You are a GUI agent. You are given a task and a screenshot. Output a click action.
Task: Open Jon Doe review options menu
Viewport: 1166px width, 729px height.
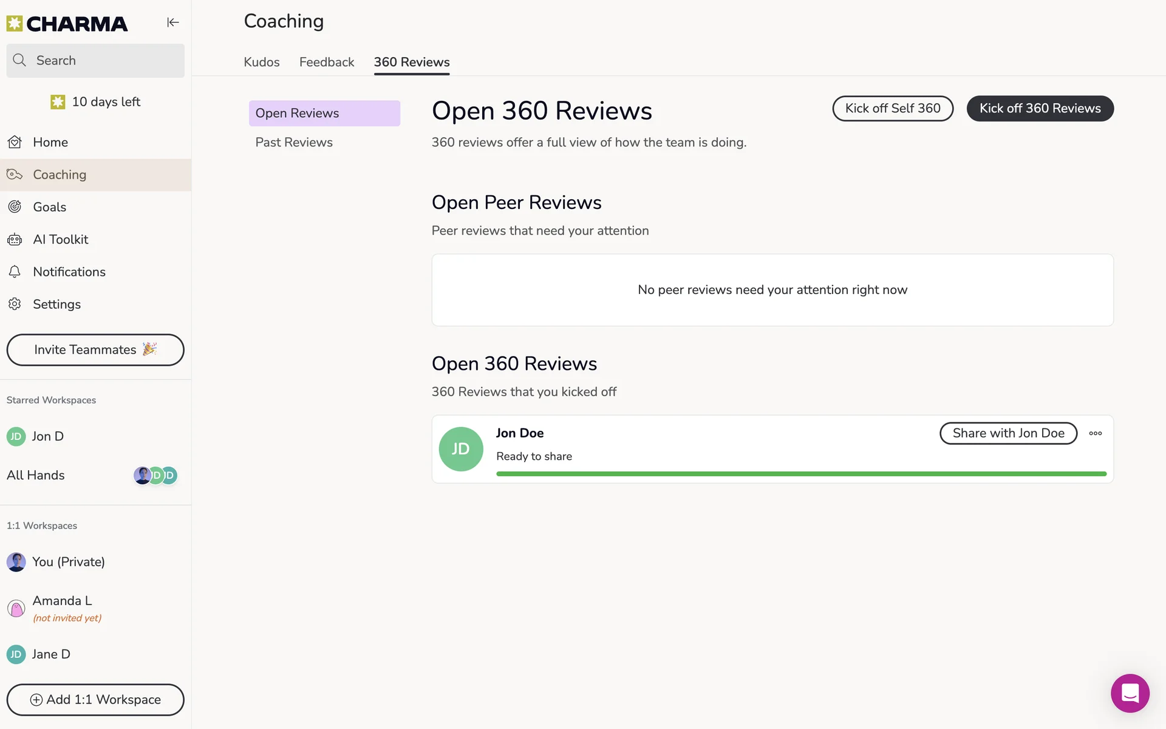coord(1095,433)
